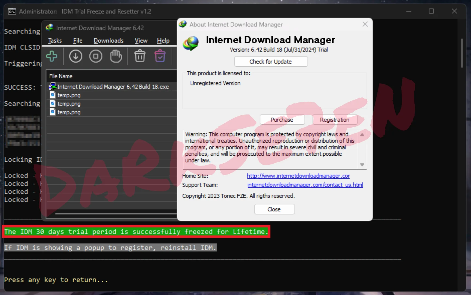Click the Stop All hand icon
Viewport: 471px width, 295px height.
click(116, 56)
